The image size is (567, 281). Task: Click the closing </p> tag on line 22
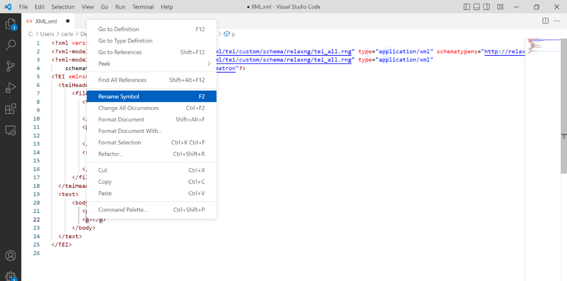pos(99,219)
